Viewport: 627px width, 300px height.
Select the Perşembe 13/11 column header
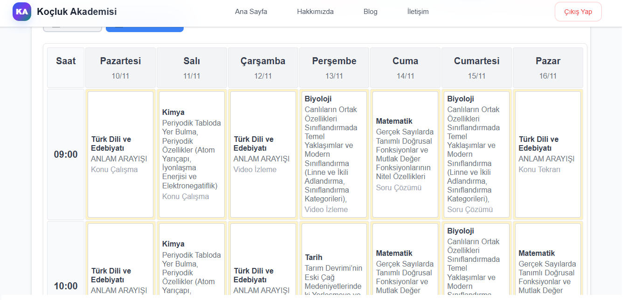334,67
